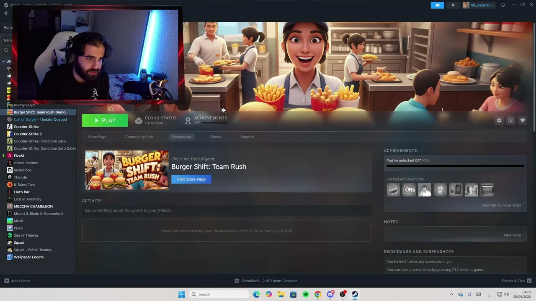Open the game settings gear icon
The width and height of the screenshot is (536, 301).
click(x=499, y=120)
